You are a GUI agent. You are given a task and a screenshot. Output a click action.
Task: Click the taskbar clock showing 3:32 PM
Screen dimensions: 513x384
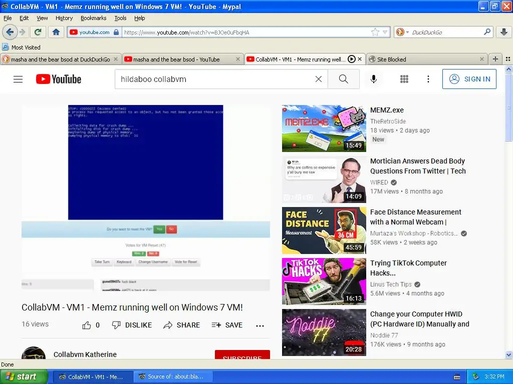point(494,376)
